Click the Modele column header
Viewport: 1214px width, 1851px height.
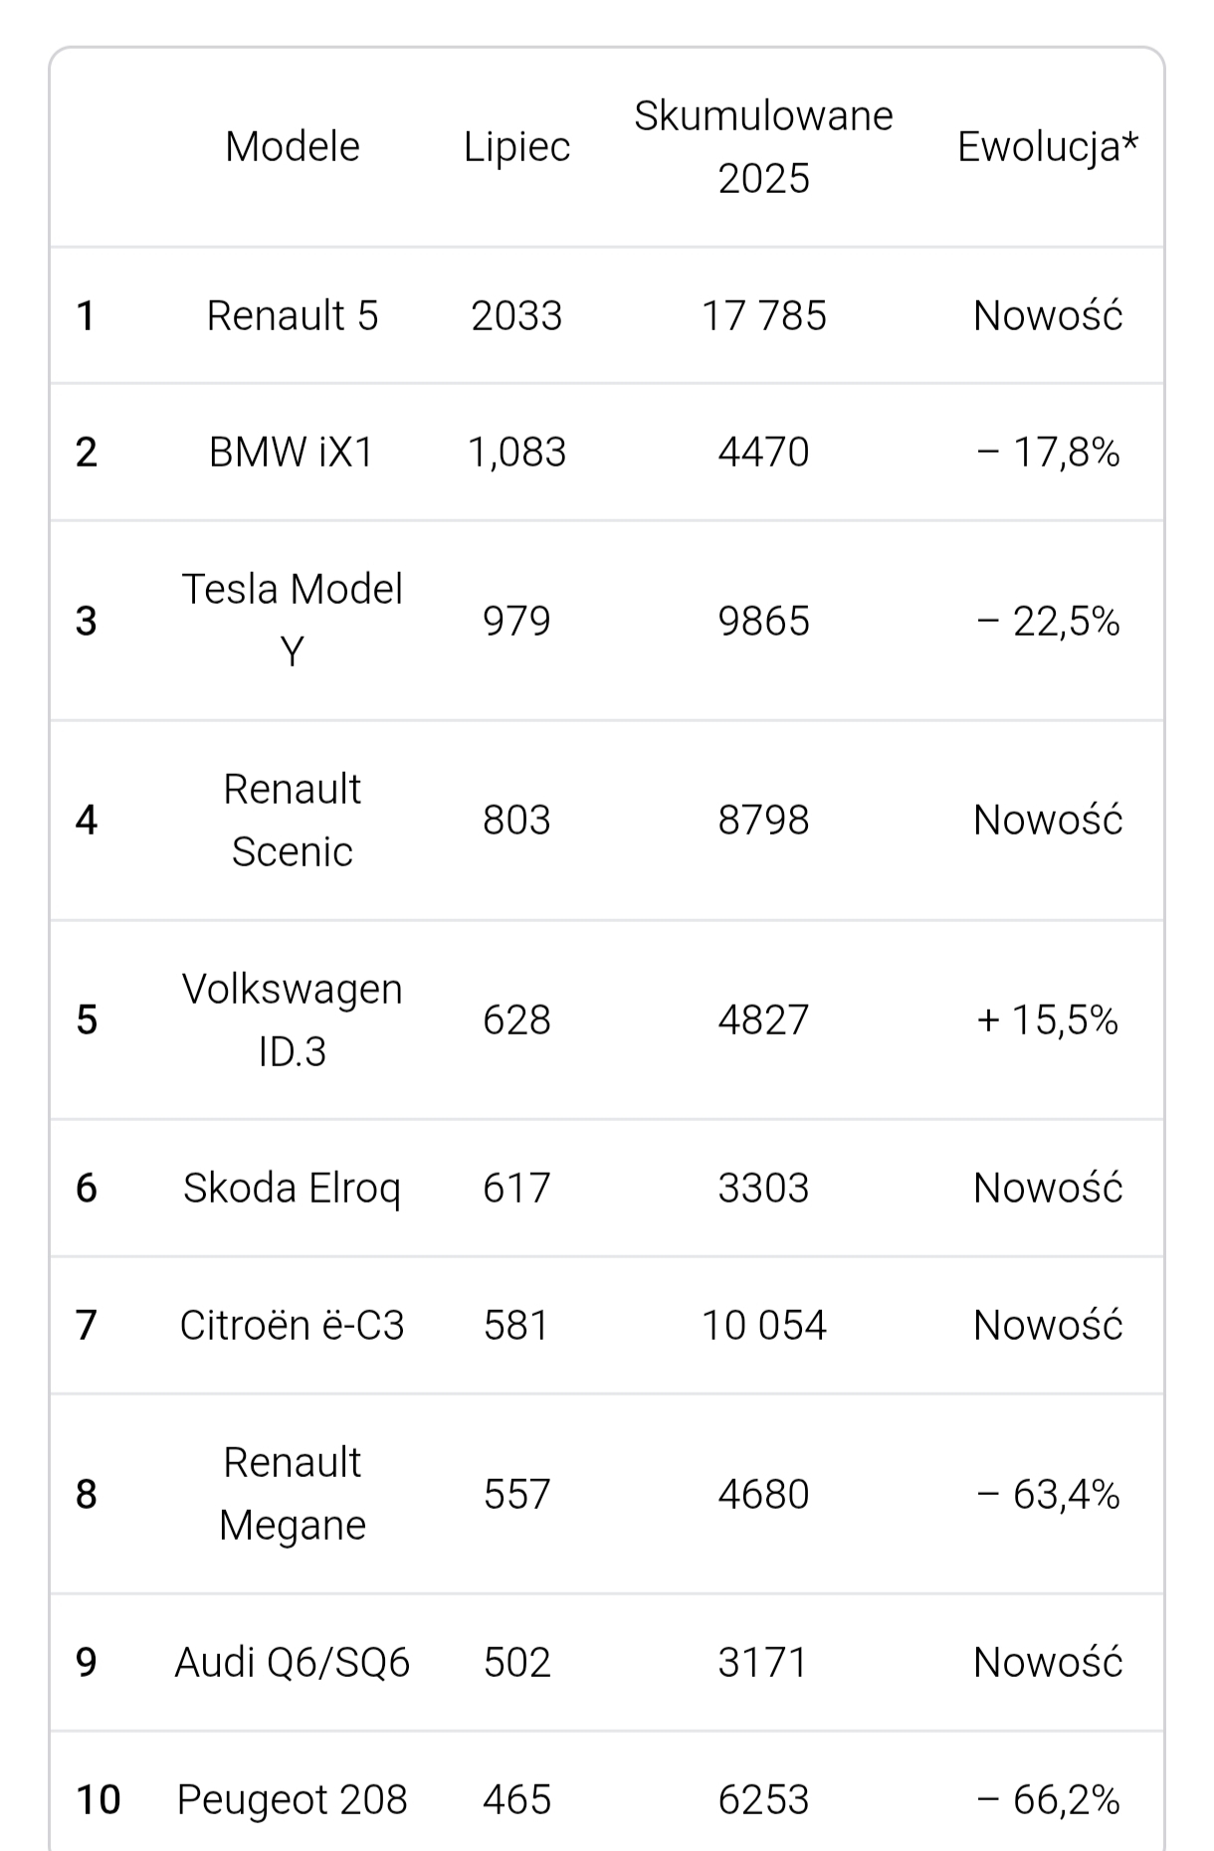(292, 147)
